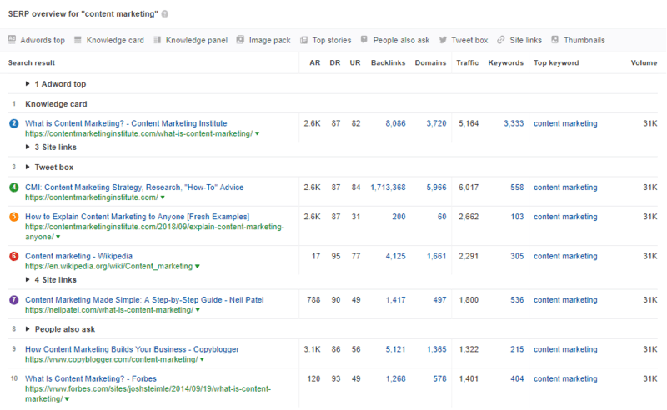
Task: Open What Is Content Marketing? Forbes result
Action: tap(91, 378)
